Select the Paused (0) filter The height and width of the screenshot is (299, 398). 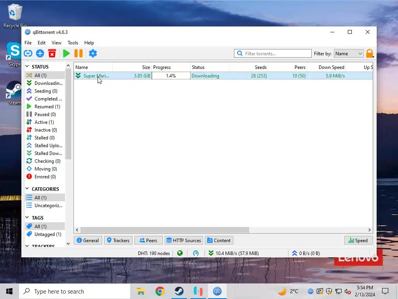coord(45,114)
